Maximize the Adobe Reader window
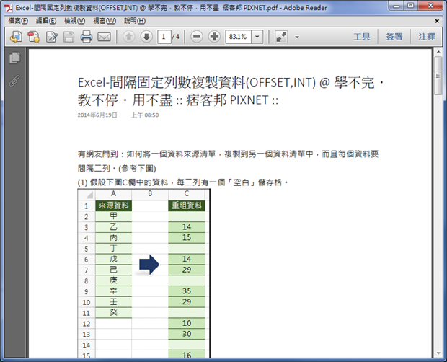This screenshot has height=362, width=447. pyautogui.click(x=411, y=6)
